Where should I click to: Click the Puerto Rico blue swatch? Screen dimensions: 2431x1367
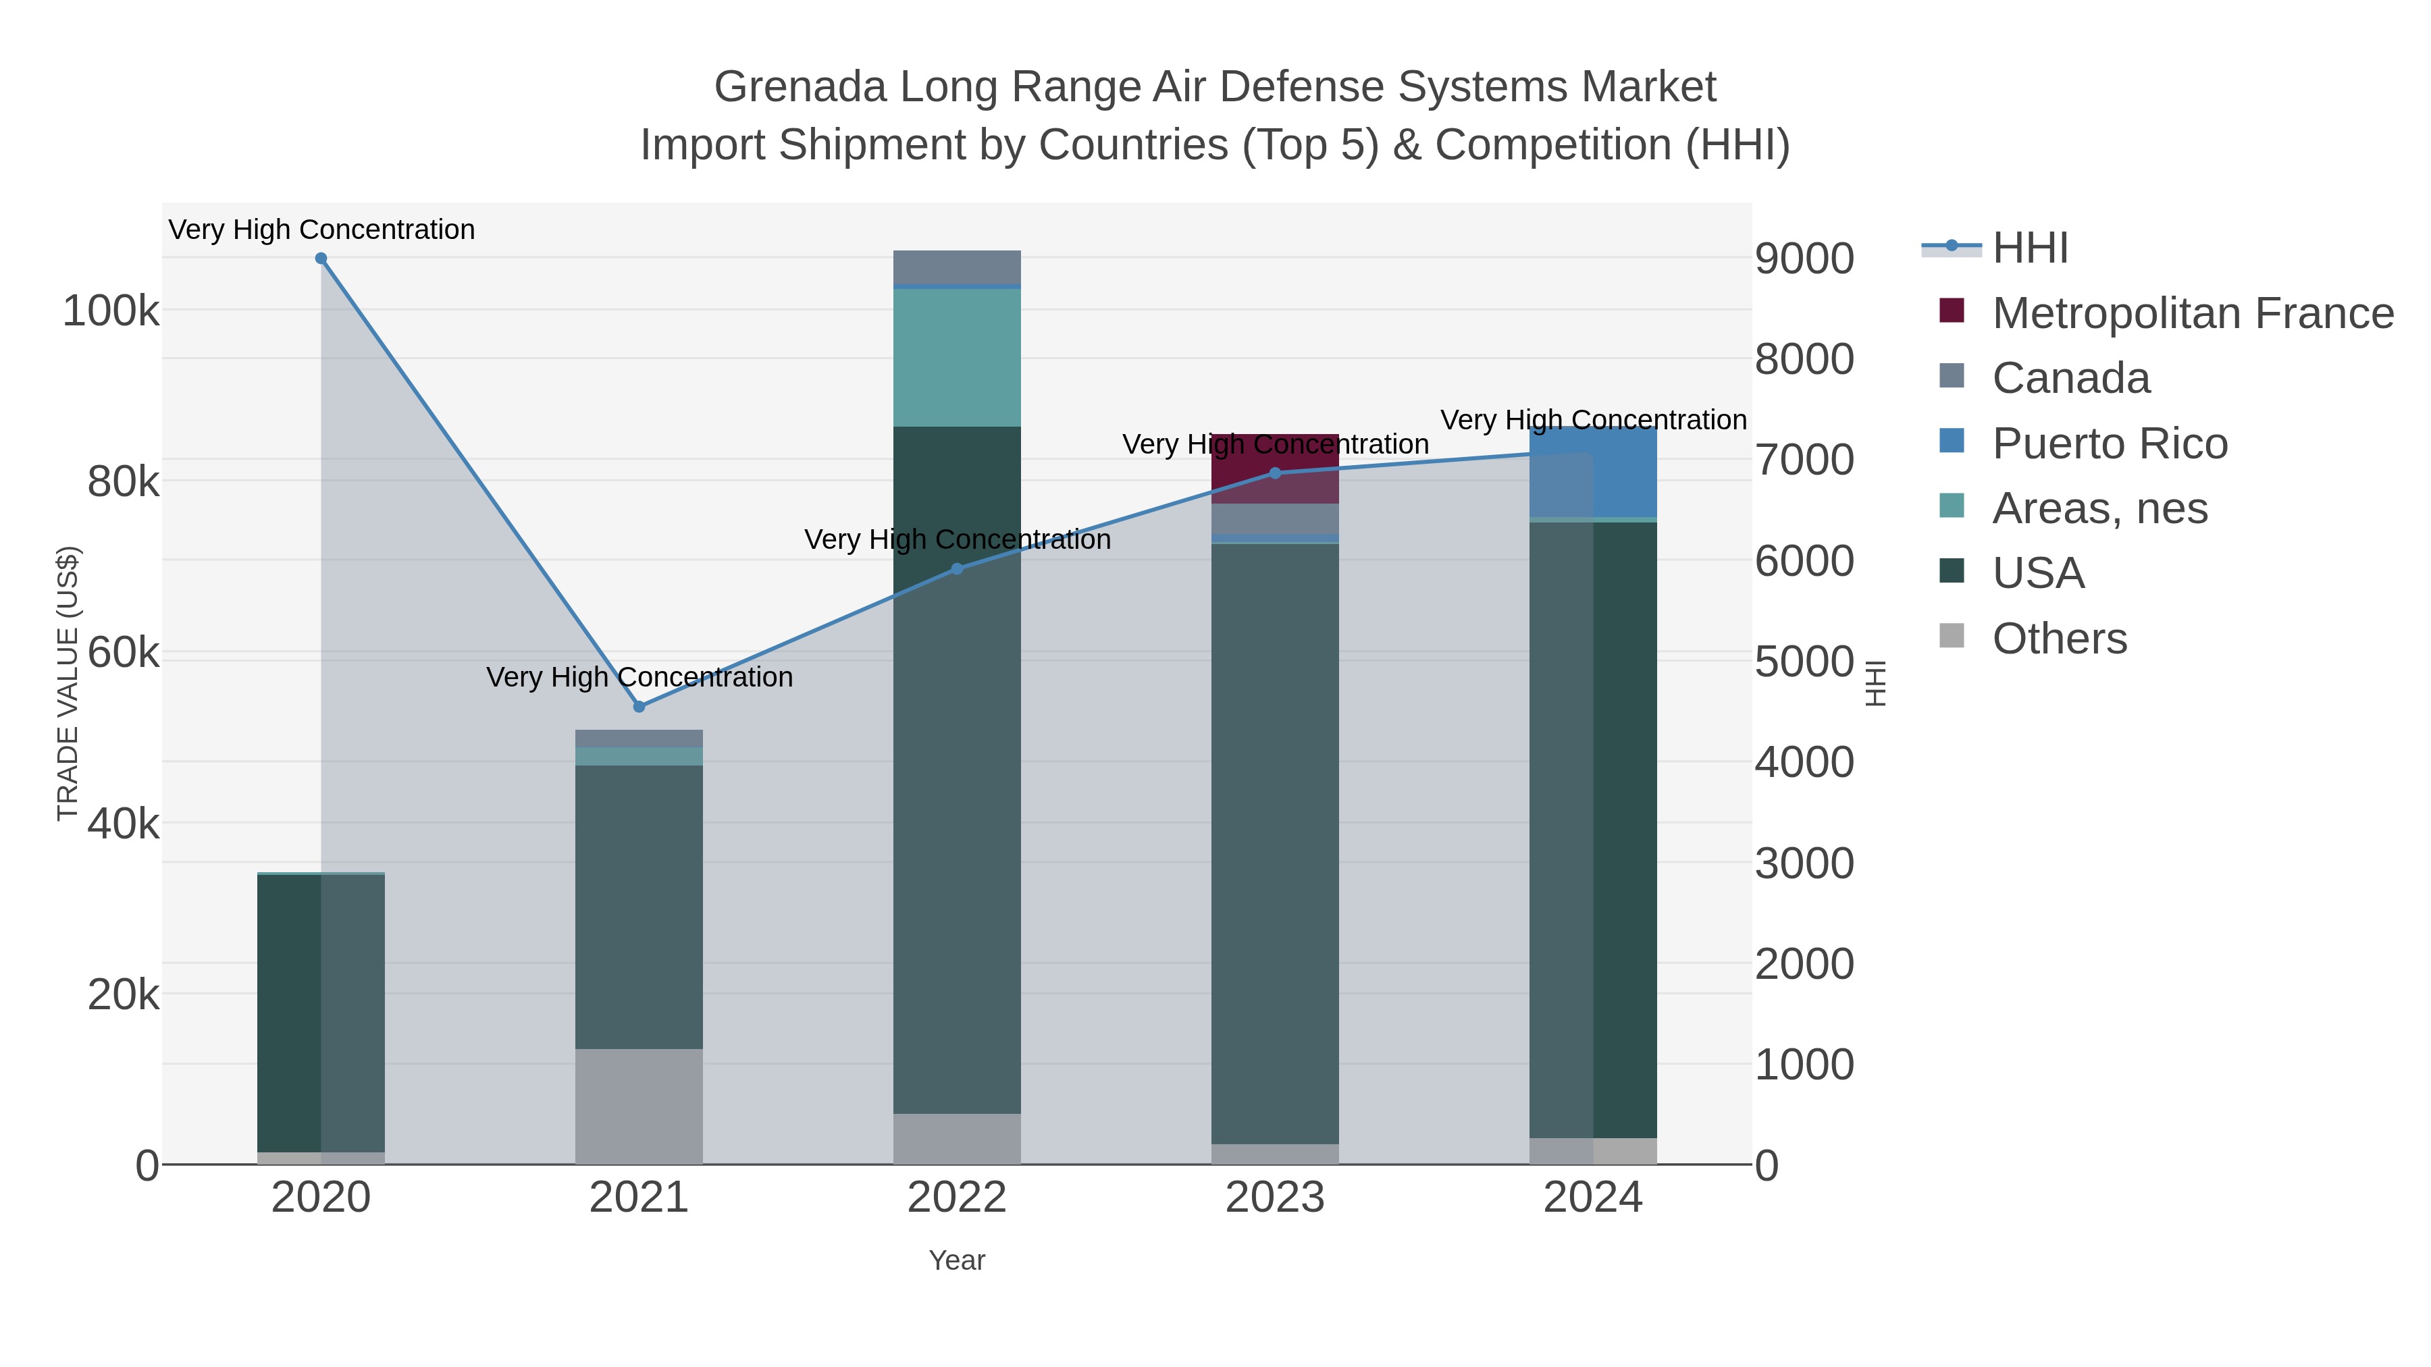pos(1952,441)
